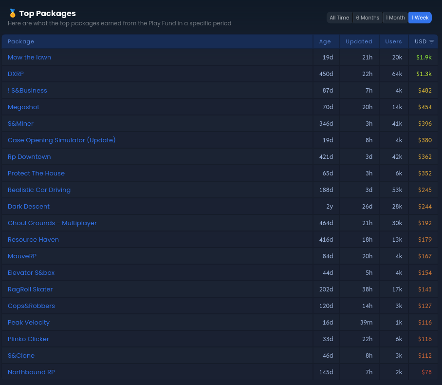The height and width of the screenshot is (385, 442).
Task: Open the ! S&Business package
Action: coord(27,90)
